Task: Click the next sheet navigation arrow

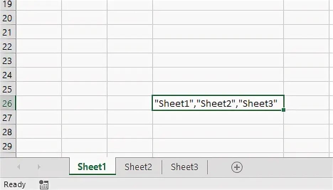Action: click(39, 167)
